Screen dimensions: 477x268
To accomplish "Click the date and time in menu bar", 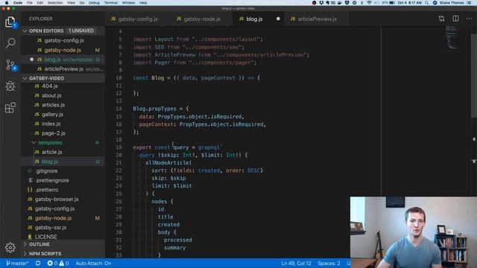I will (x=409, y=3).
